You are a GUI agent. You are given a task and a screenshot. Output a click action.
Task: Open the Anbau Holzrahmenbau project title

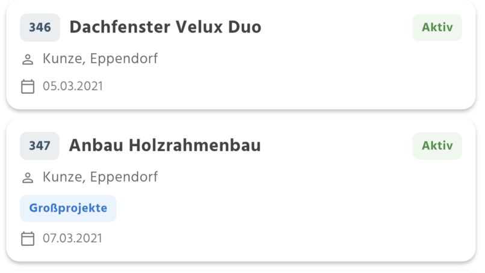165,146
